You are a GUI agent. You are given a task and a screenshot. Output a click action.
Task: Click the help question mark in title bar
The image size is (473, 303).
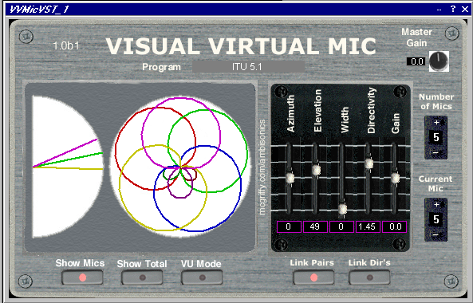pos(453,9)
